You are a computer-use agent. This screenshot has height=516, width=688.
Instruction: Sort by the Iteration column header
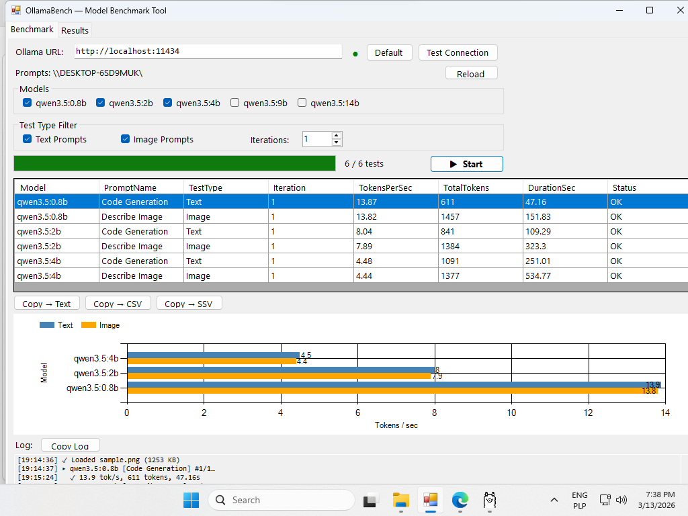click(x=310, y=187)
